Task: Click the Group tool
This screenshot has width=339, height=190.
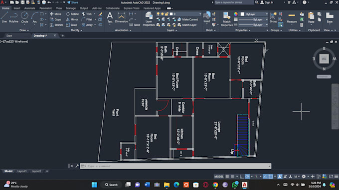Action: tap(273, 17)
